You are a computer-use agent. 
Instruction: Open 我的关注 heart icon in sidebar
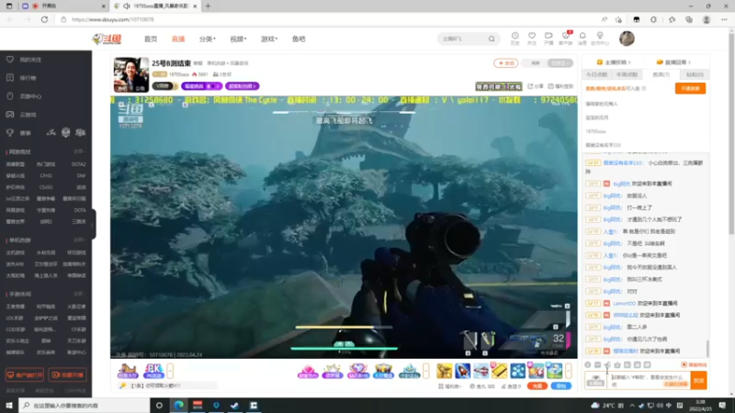point(10,60)
